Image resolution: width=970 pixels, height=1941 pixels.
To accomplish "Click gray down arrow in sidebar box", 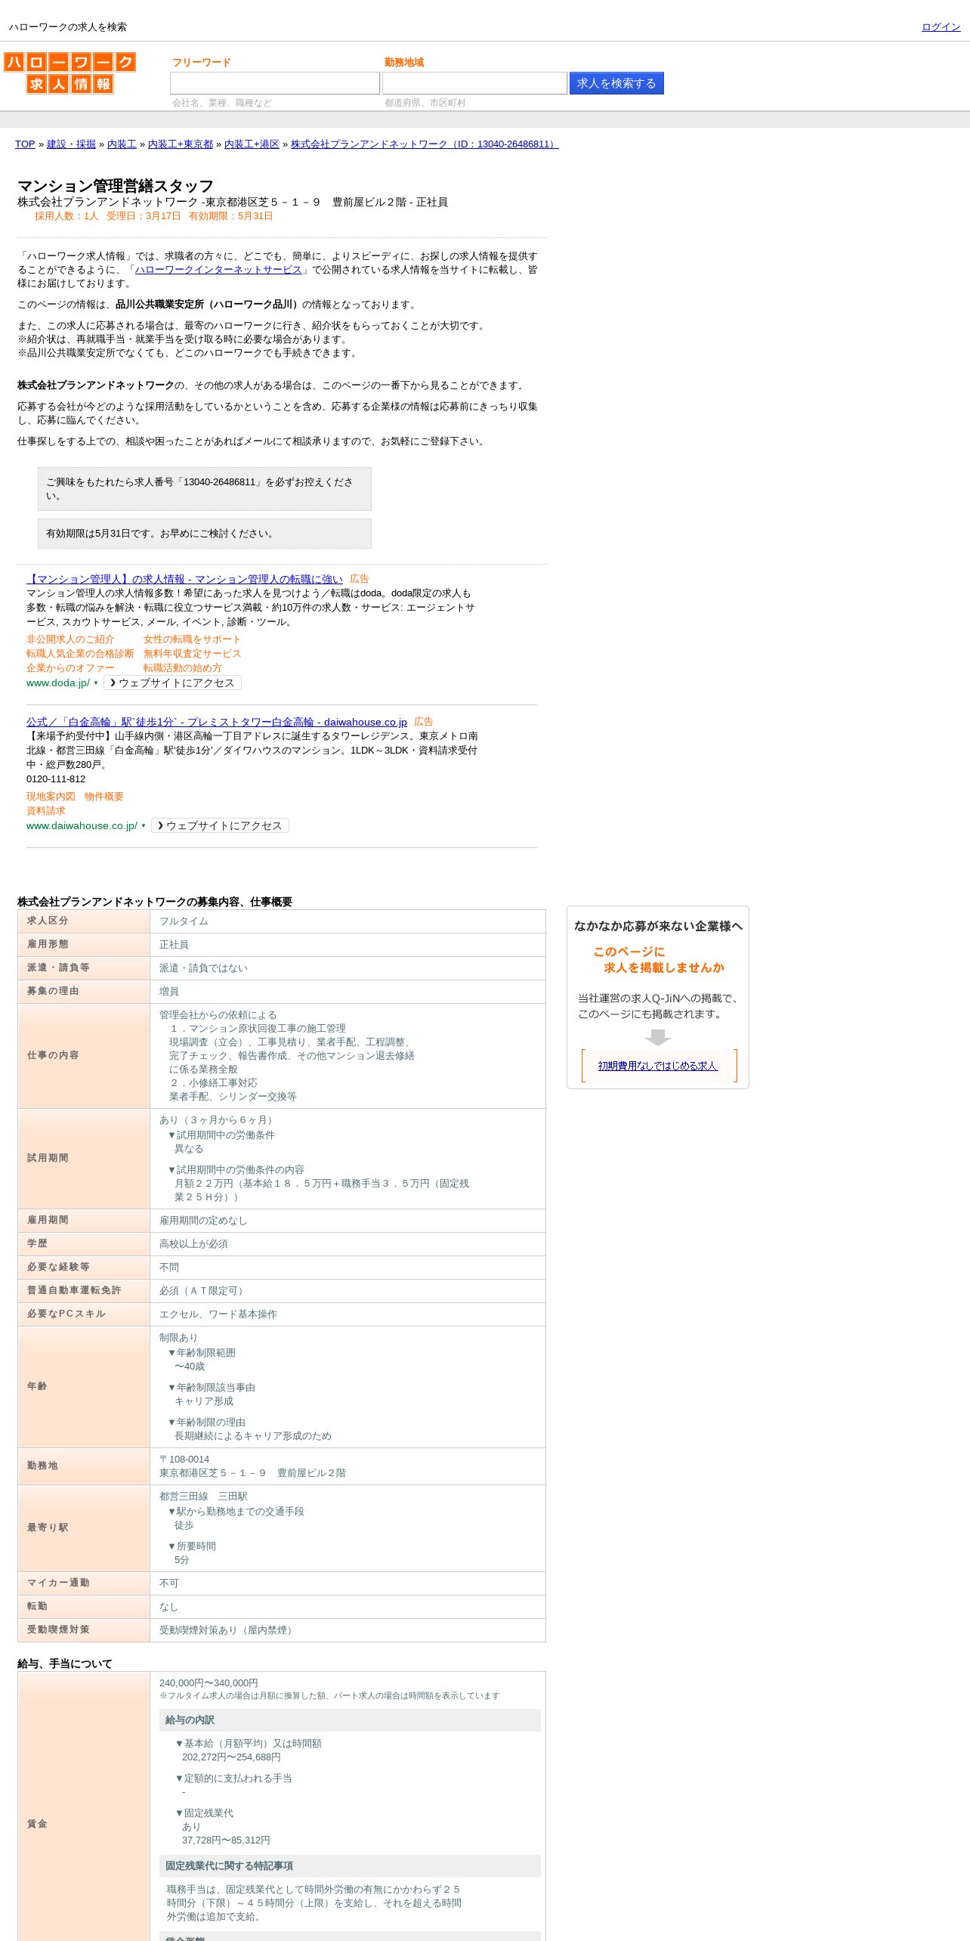I will point(658,1037).
